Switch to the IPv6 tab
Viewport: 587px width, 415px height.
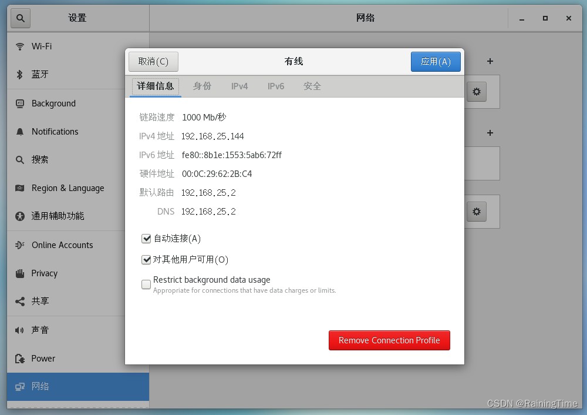[276, 86]
